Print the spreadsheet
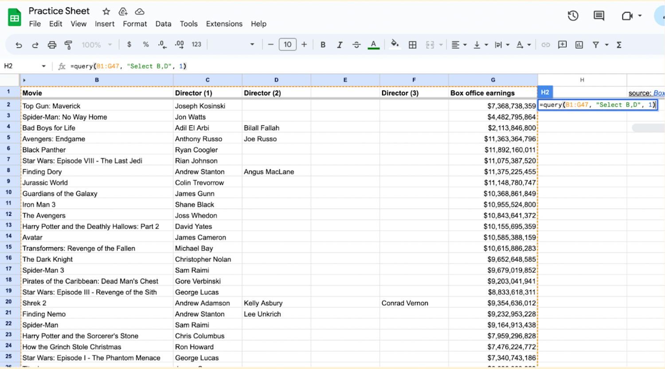The width and height of the screenshot is (665, 369). [x=52, y=45]
